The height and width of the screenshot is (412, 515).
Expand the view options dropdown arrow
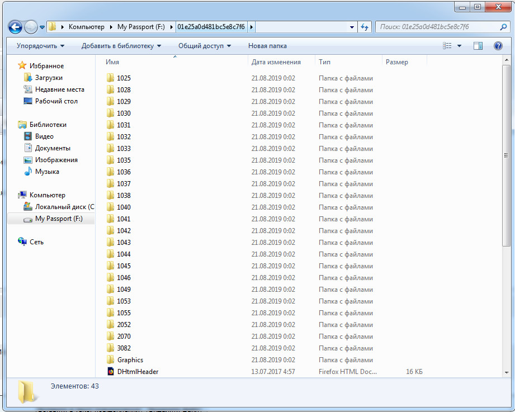tap(460, 46)
